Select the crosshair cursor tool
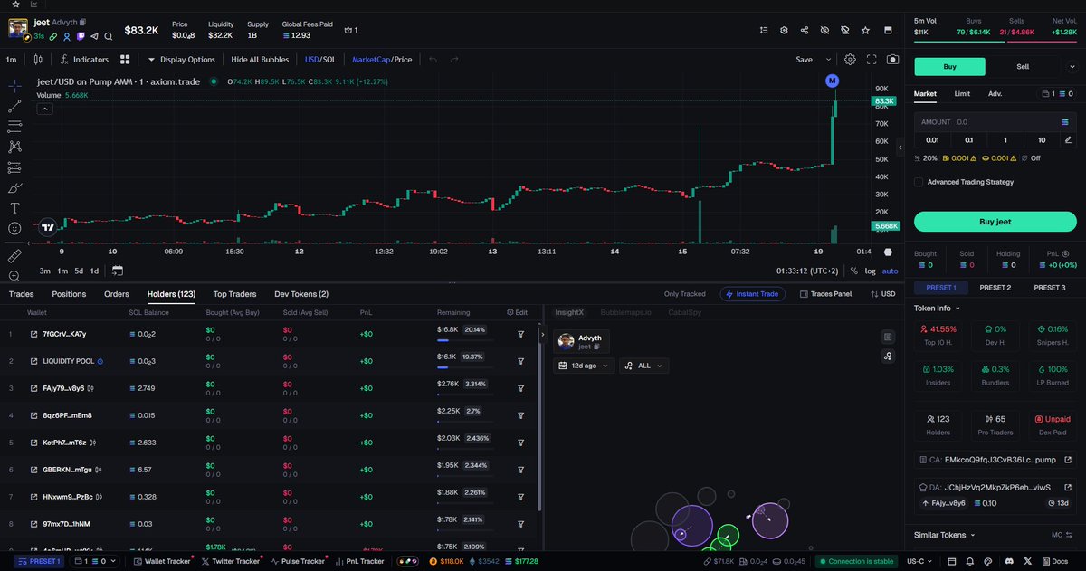This screenshot has width=1086, height=571. [14, 86]
